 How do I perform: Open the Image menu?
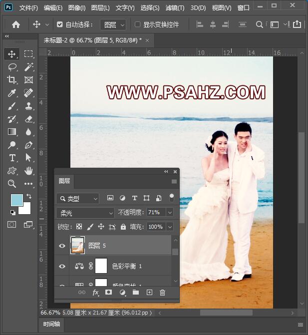tap(77, 8)
